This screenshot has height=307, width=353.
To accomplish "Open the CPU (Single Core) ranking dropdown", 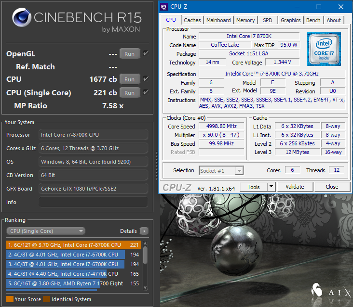I will pyautogui.click(x=46, y=231).
